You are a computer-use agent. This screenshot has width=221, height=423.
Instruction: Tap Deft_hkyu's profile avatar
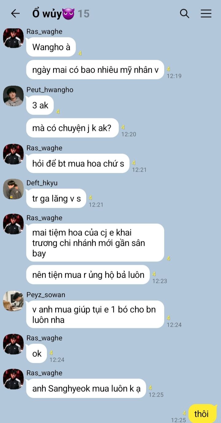click(13, 189)
